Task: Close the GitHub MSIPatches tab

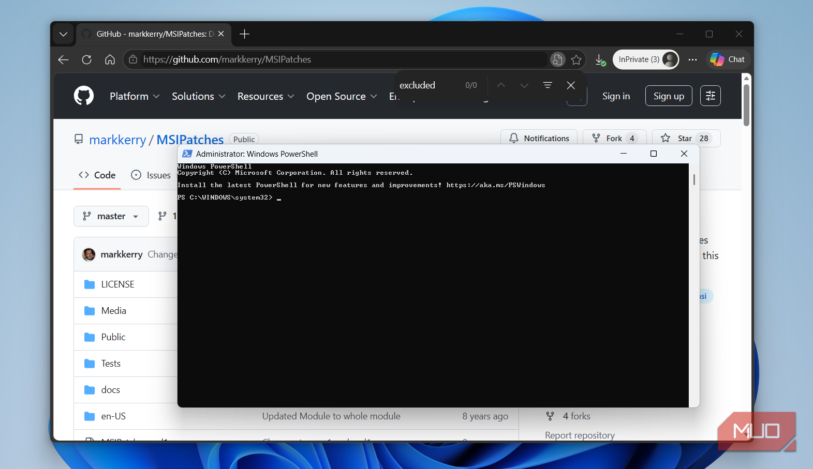Action: 221,34
